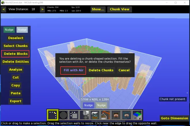
Task: Maximize the MCEdit window
Action: click(x=176, y=3)
